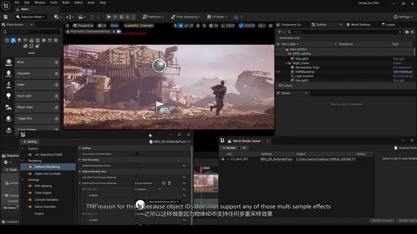Click the viewport hamburger options icon
This screenshot has width=417, height=234.
[x=67, y=25]
